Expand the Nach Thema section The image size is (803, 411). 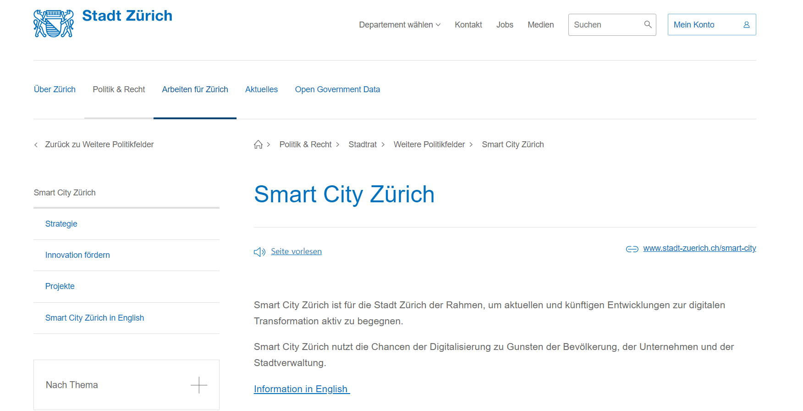pyautogui.click(x=72, y=385)
